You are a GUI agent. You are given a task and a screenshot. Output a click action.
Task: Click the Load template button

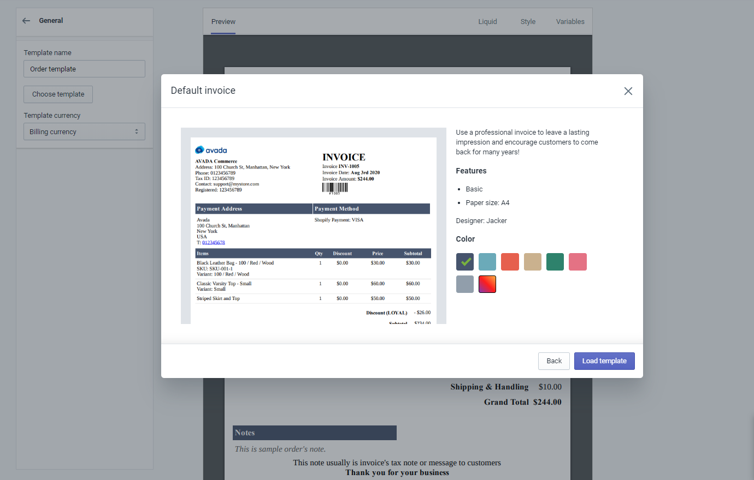click(604, 361)
